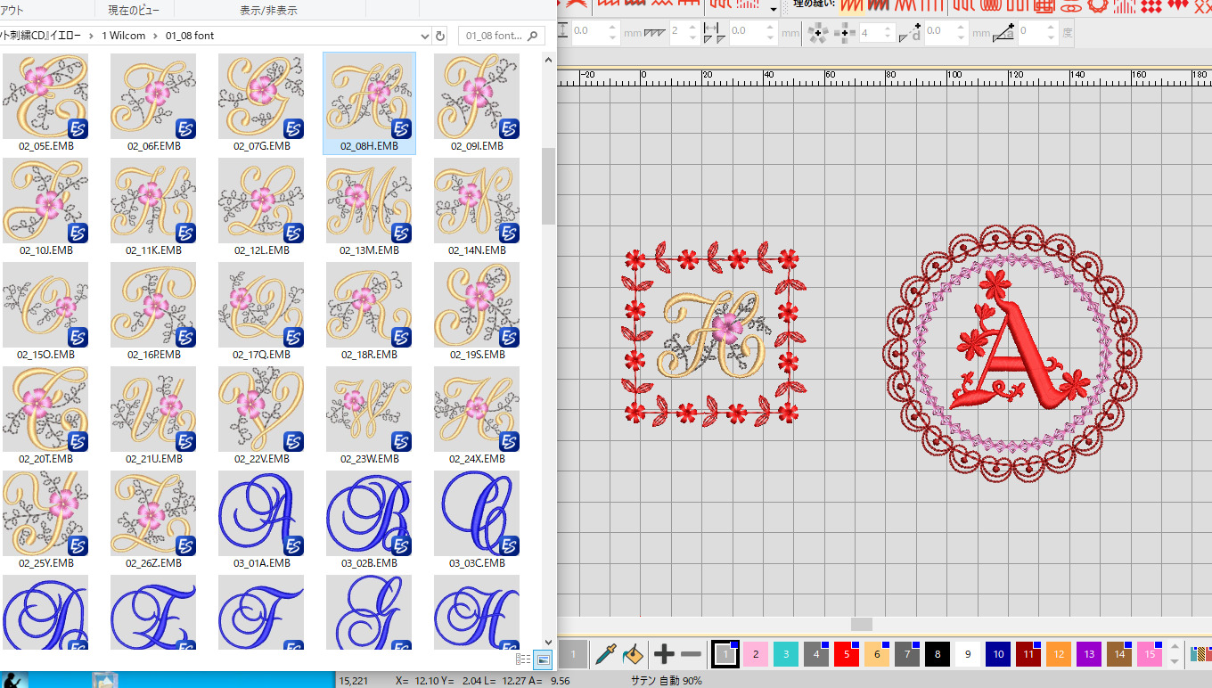This screenshot has height=688, width=1212.
Task: Refresh the folder with the reload icon
Action: (x=439, y=36)
